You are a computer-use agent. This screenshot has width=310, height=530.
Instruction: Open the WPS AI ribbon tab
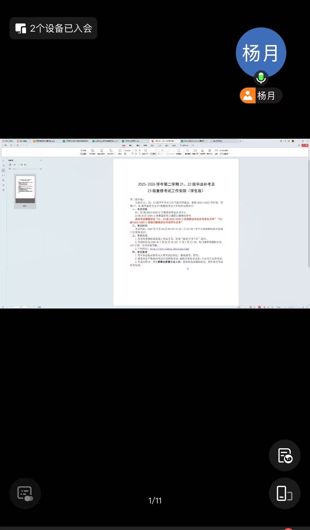point(184,145)
